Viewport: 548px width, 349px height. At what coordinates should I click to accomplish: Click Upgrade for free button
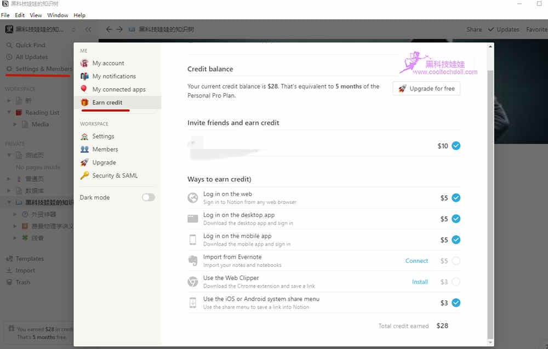click(x=426, y=88)
